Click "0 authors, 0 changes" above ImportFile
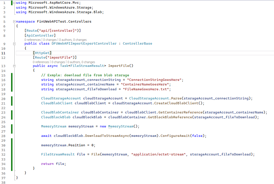This screenshot has width=274, height=184. (81, 62)
